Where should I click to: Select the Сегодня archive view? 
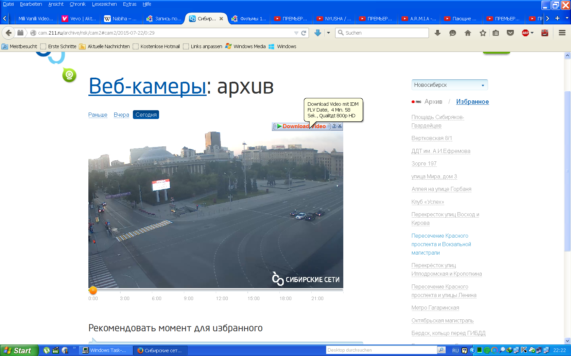pos(146,115)
